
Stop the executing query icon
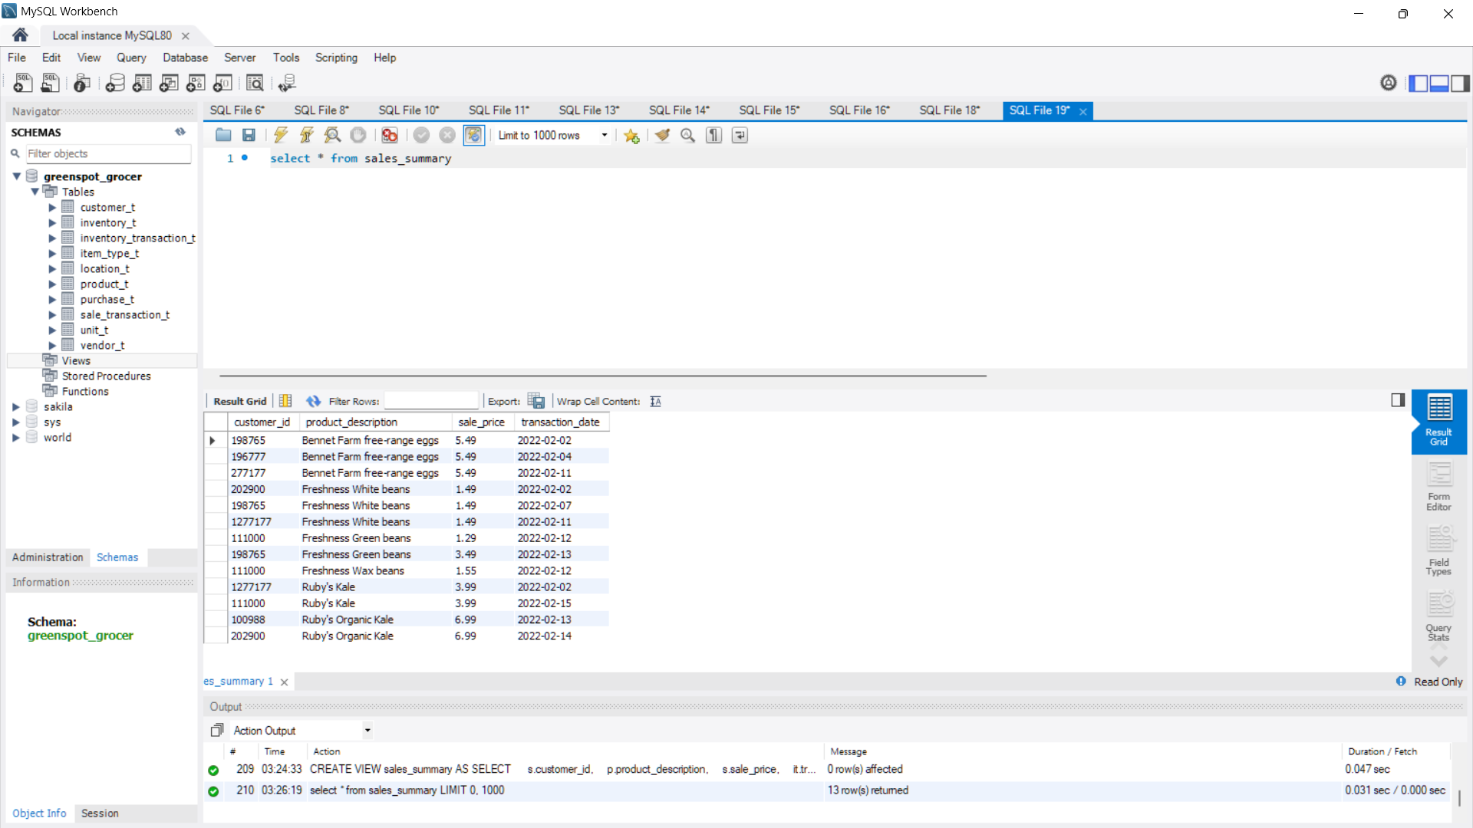pyautogui.click(x=358, y=135)
